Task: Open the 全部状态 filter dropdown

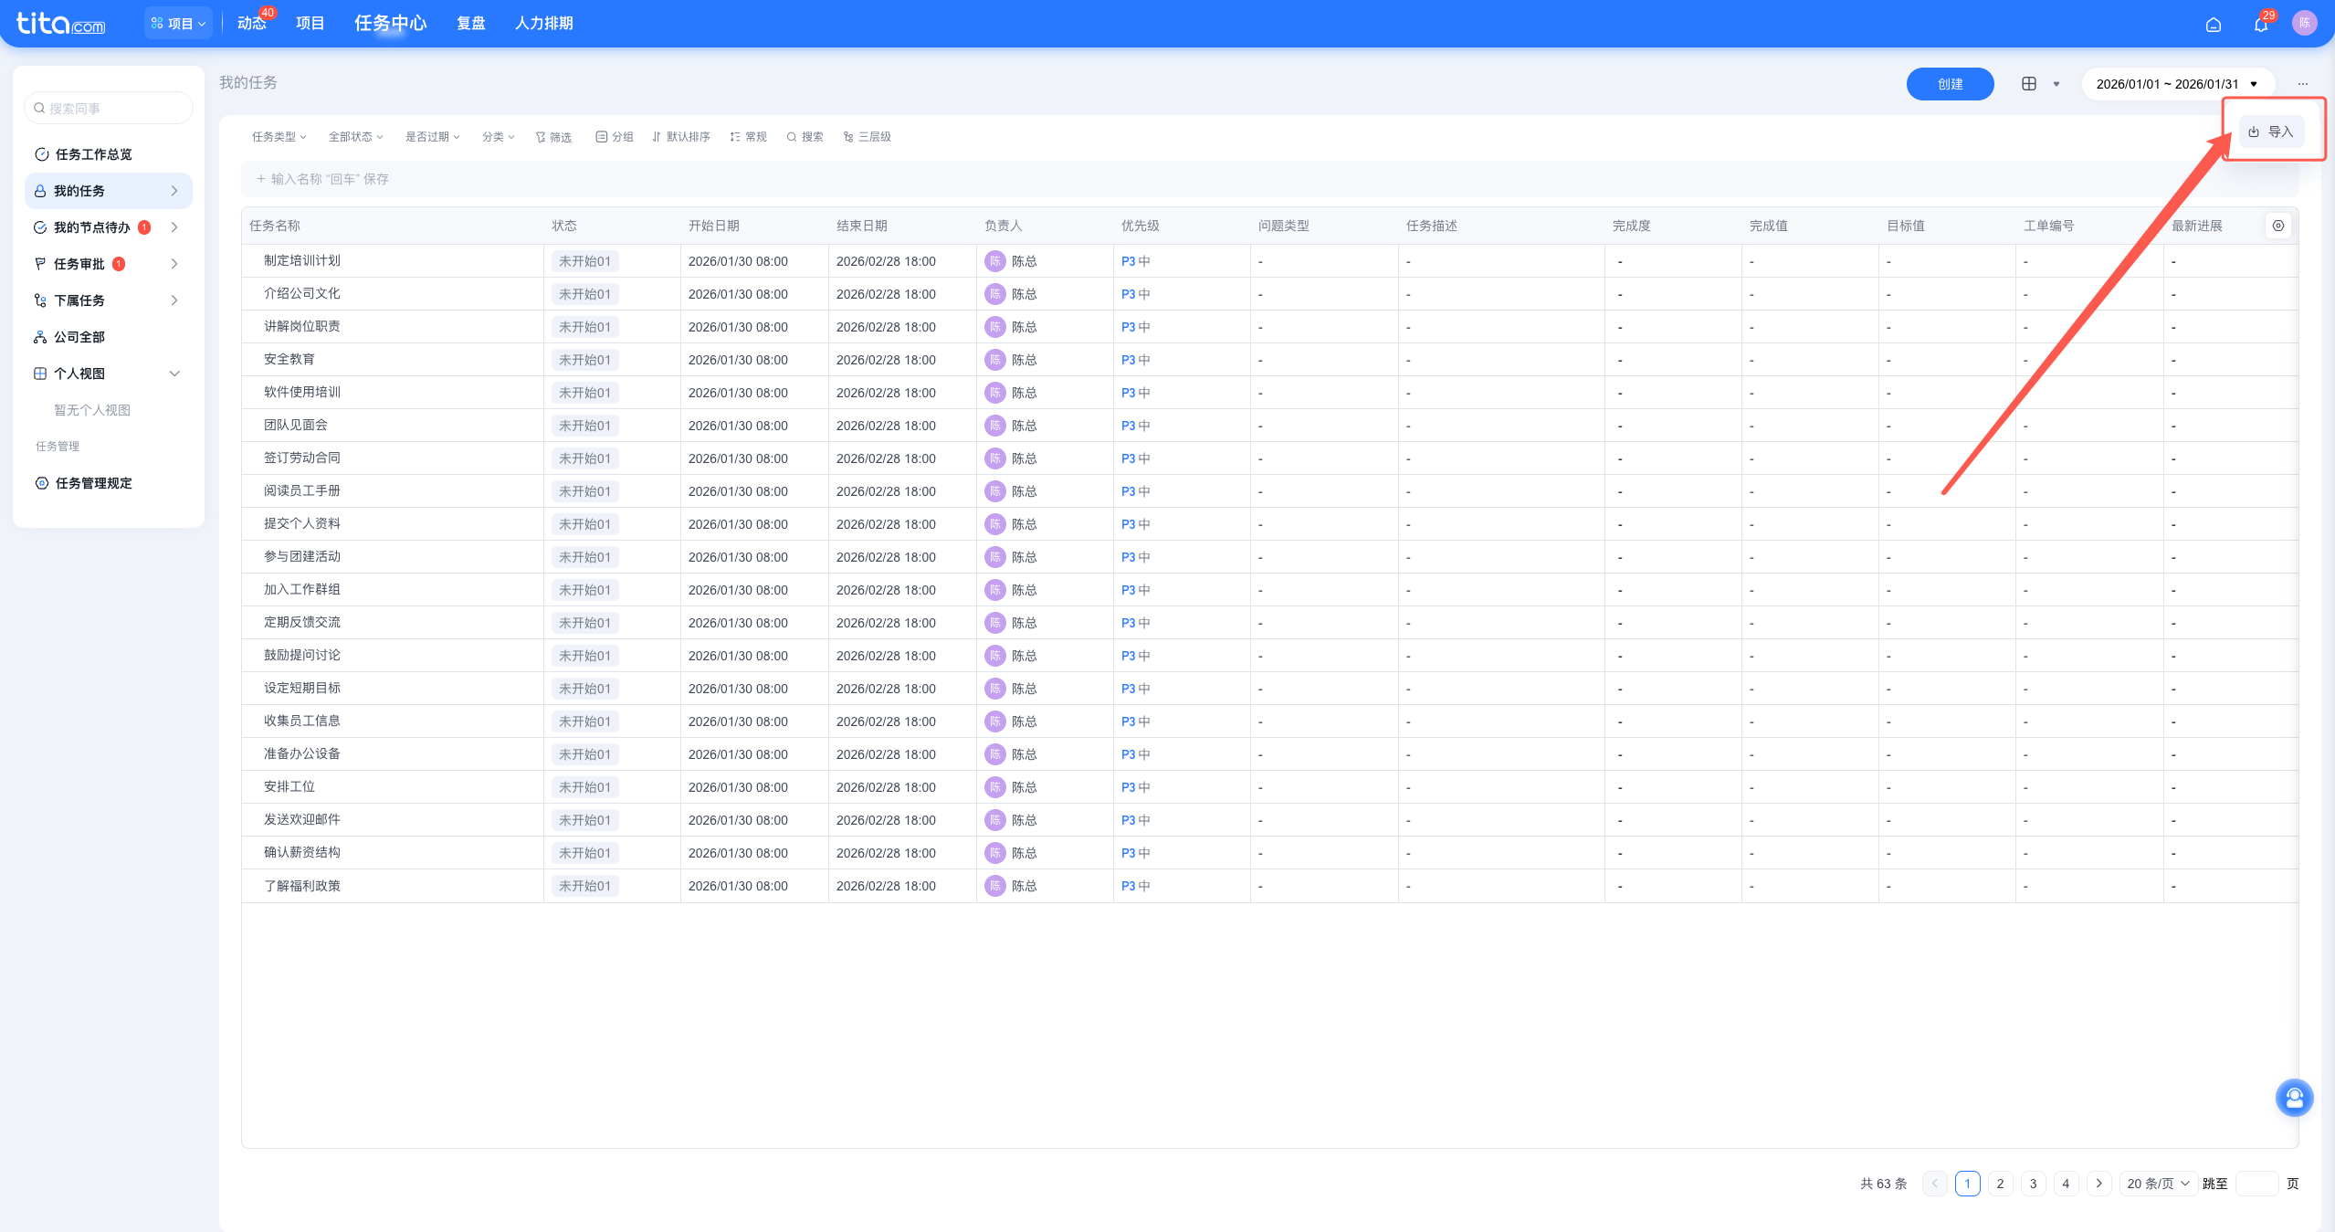Action: [356, 137]
